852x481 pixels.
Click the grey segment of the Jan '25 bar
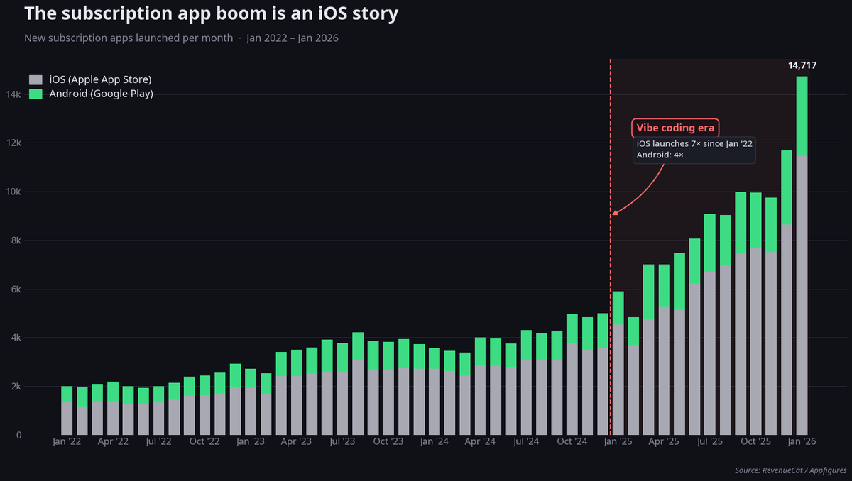(x=618, y=380)
